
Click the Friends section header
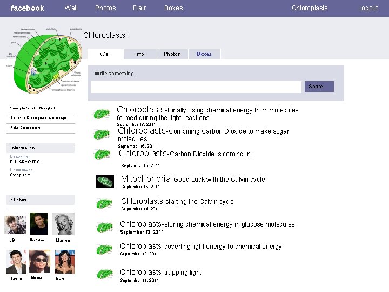pos(41,200)
